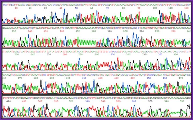Click position marker 240
193x120 pixels.
(188, 31)
